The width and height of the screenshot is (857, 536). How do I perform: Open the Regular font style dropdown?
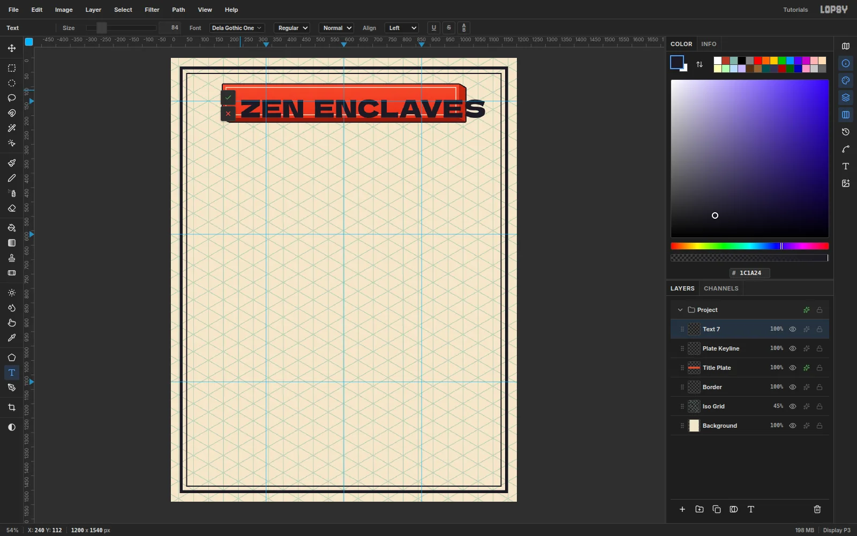(292, 28)
